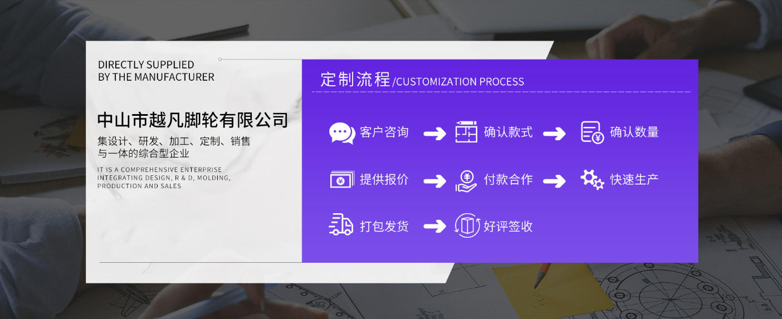Click the 确认款式 step label
This screenshot has height=319, width=782.
point(508,132)
